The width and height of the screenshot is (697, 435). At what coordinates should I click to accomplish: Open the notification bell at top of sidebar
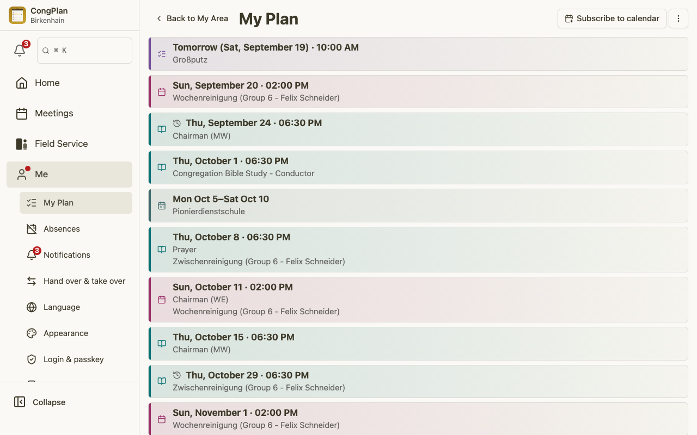click(20, 50)
